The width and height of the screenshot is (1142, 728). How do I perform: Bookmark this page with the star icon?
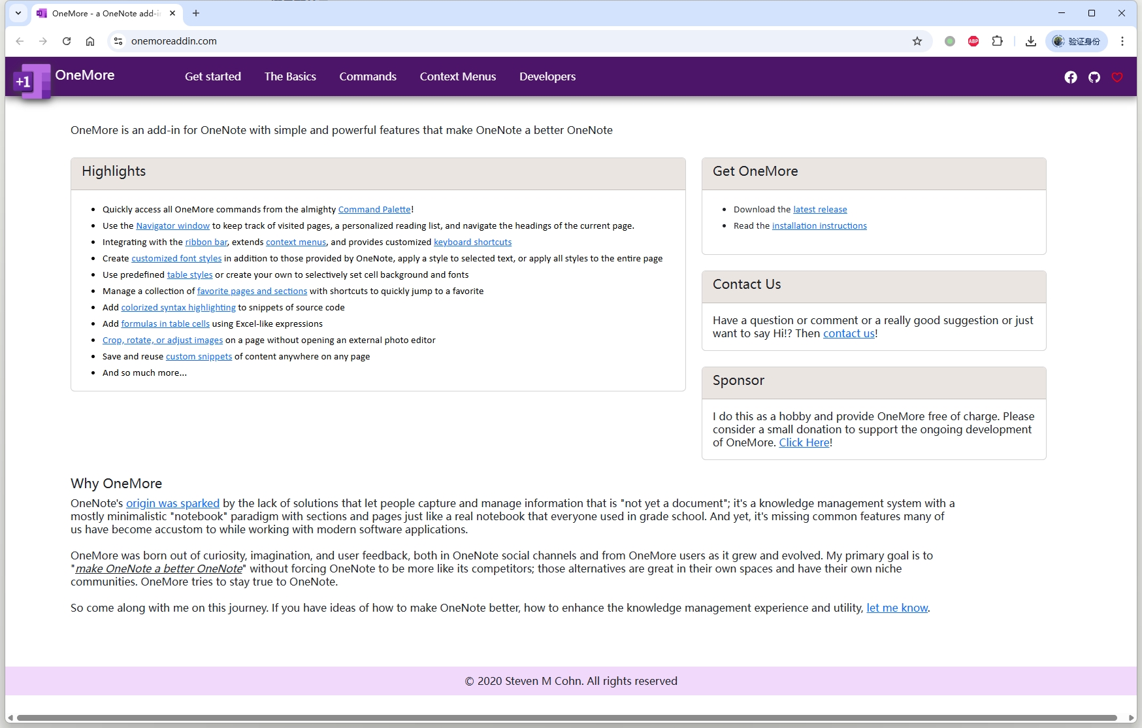click(x=917, y=41)
